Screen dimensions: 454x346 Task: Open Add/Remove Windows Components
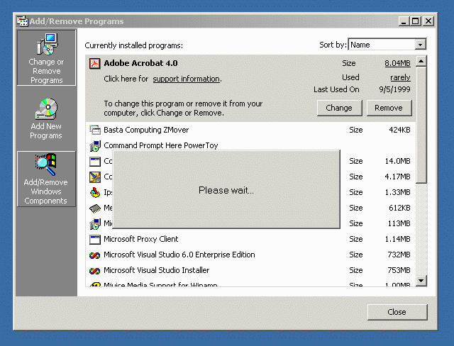45,179
